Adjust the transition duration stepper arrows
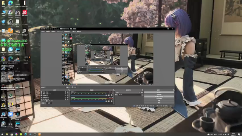Screen dimensions: 242x136 point(142,94)
